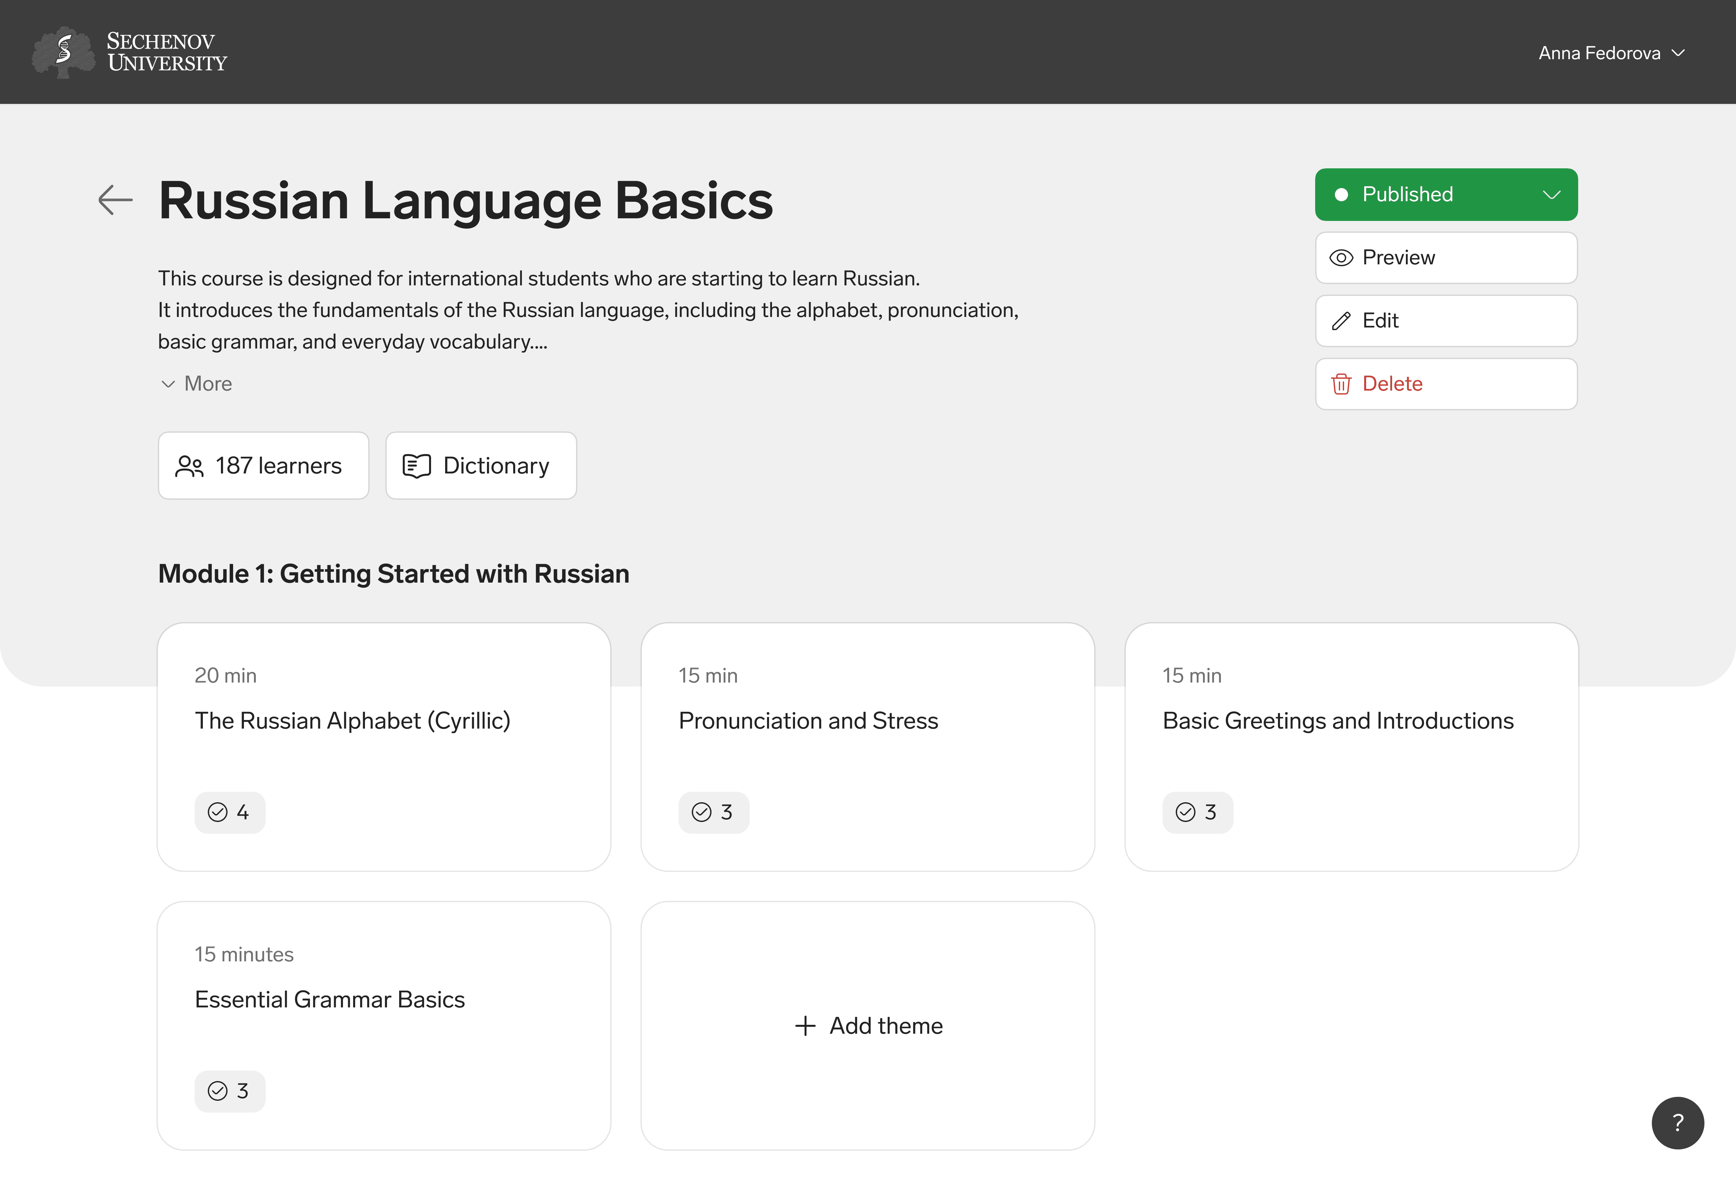Screen dimensions: 1736x1181
Task: Open Anna Fedorova user menu
Action: point(1610,53)
